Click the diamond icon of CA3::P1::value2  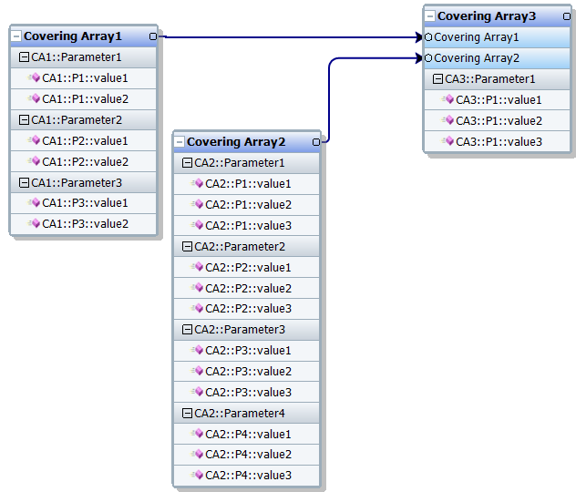[448, 120]
